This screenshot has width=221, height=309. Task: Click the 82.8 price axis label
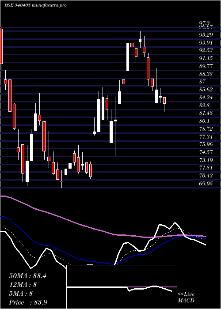(204, 105)
